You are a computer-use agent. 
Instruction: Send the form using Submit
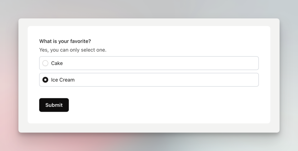[x=54, y=105]
